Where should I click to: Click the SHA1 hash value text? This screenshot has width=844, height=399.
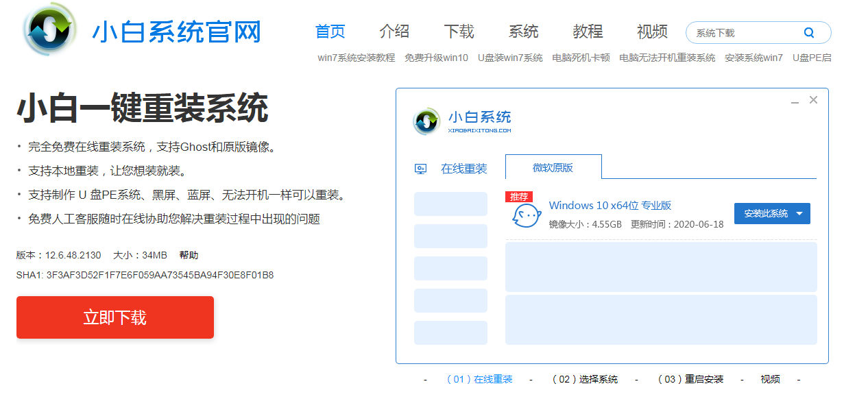(x=160, y=275)
